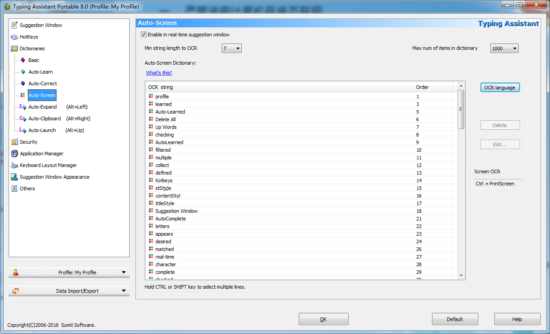Click the Dictionaries books icon
This screenshot has height=334, width=550.
point(14,48)
